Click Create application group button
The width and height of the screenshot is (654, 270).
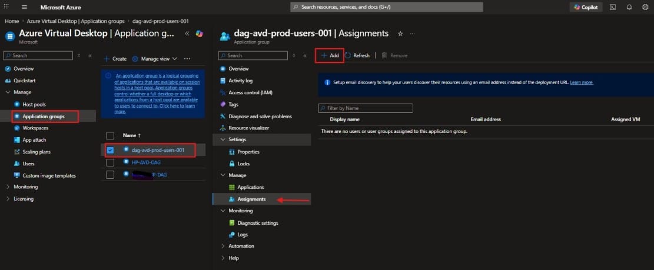pyautogui.click(x=115, y=59)
